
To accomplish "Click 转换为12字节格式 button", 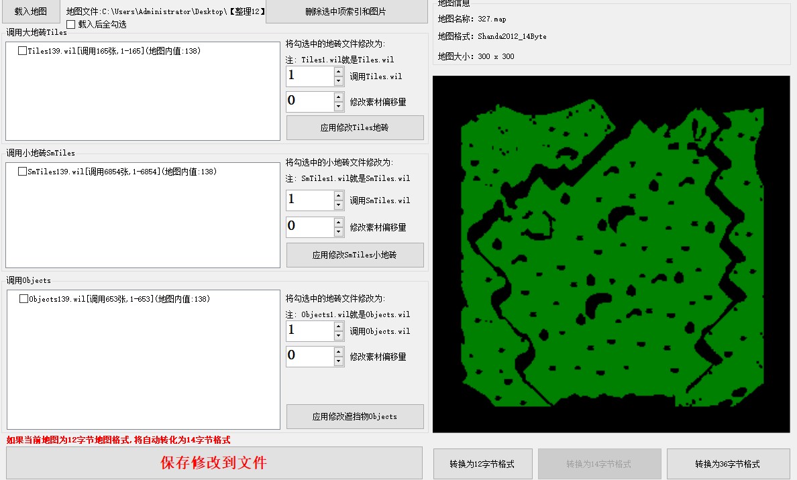I will pos(482,464).
